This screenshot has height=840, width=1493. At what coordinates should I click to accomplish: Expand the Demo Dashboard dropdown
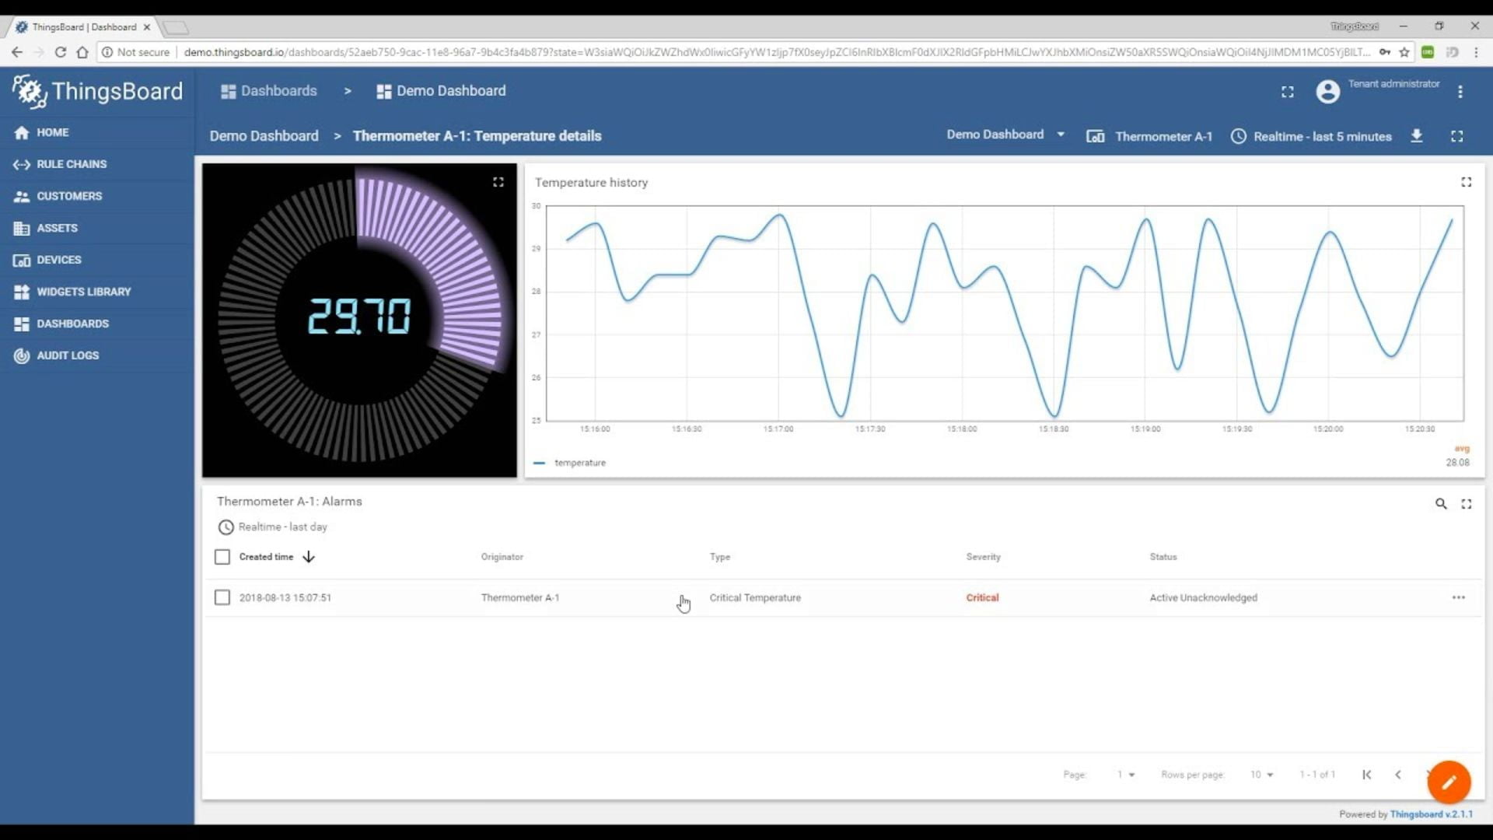coord(1061,135)
